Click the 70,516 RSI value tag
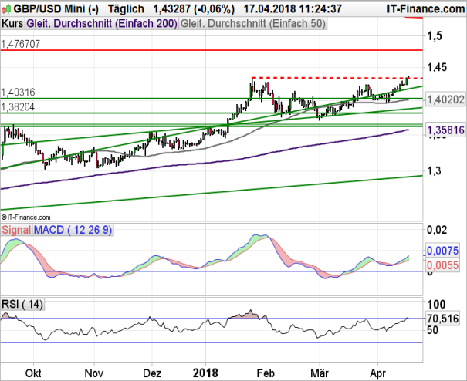The height and width of the screenshot is (381, 467). click(442, 319)
